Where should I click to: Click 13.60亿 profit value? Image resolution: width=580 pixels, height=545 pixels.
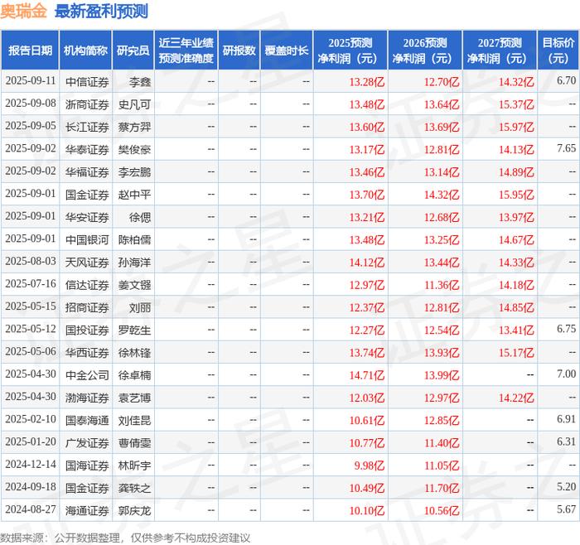click(367, 127)
